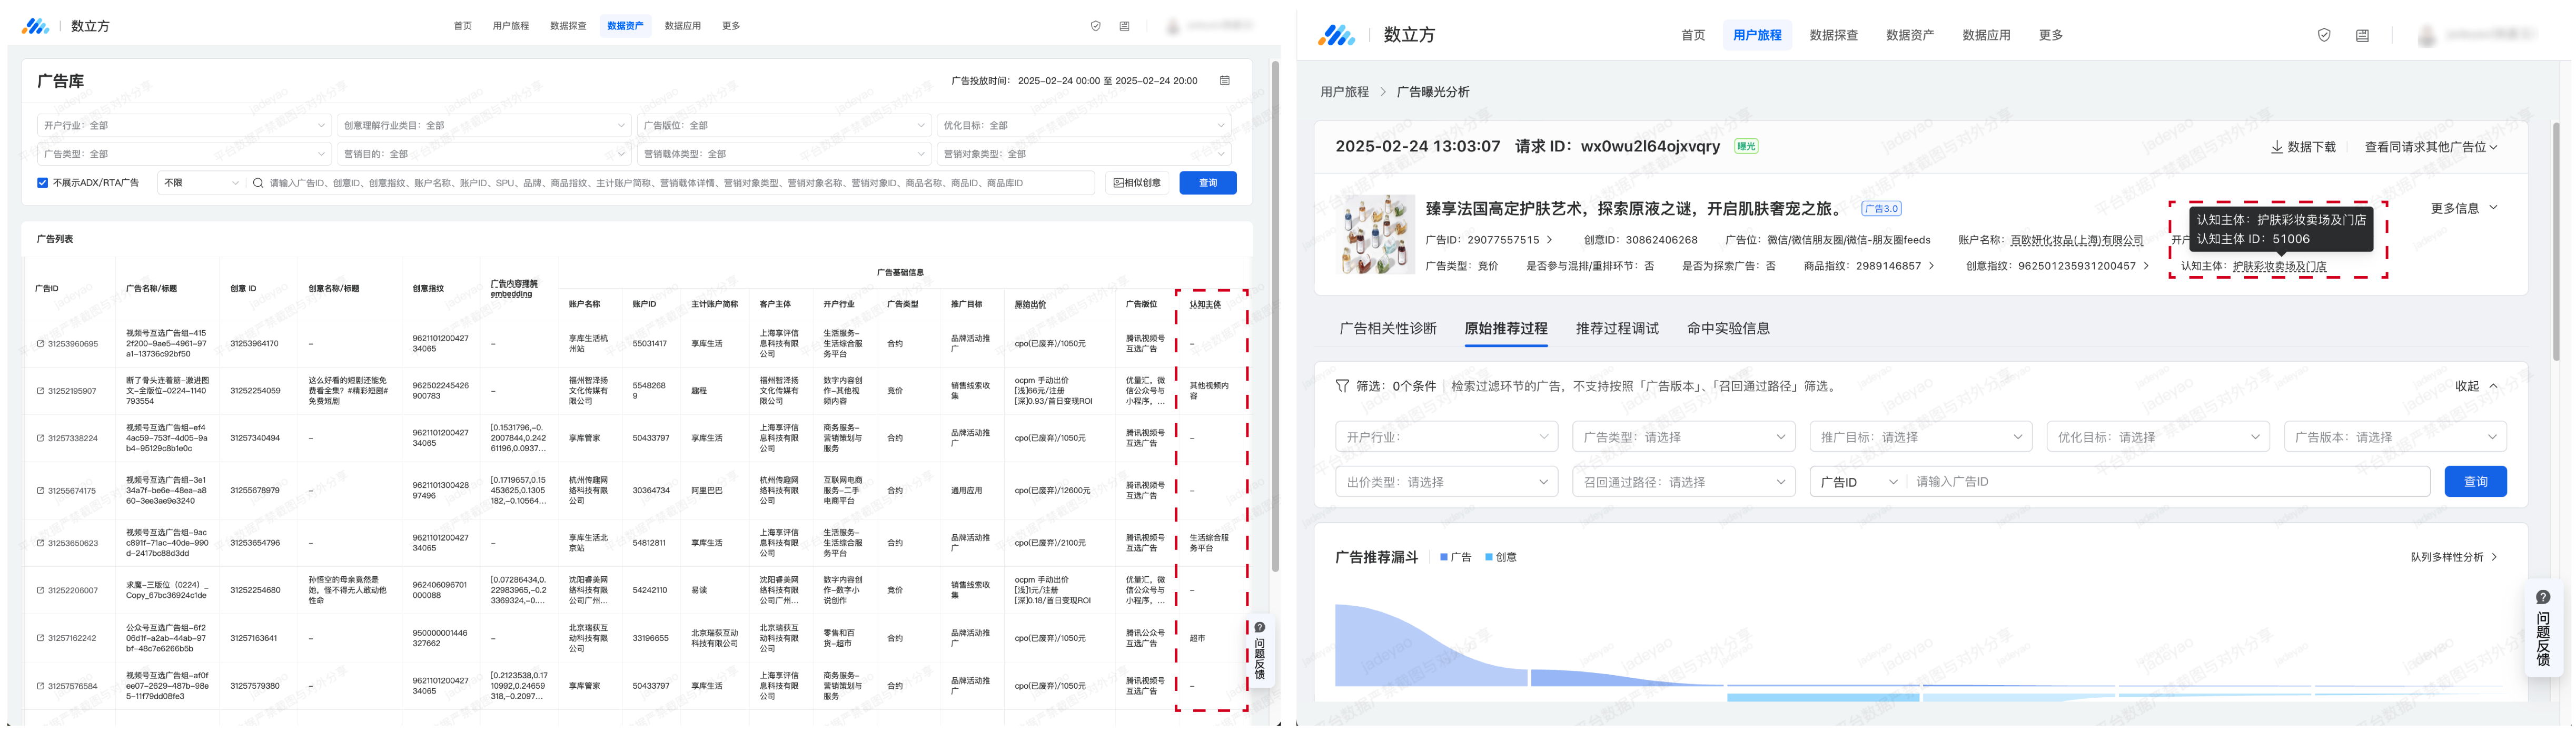Click the shield icon in right header

click(x=2324, y=35)
